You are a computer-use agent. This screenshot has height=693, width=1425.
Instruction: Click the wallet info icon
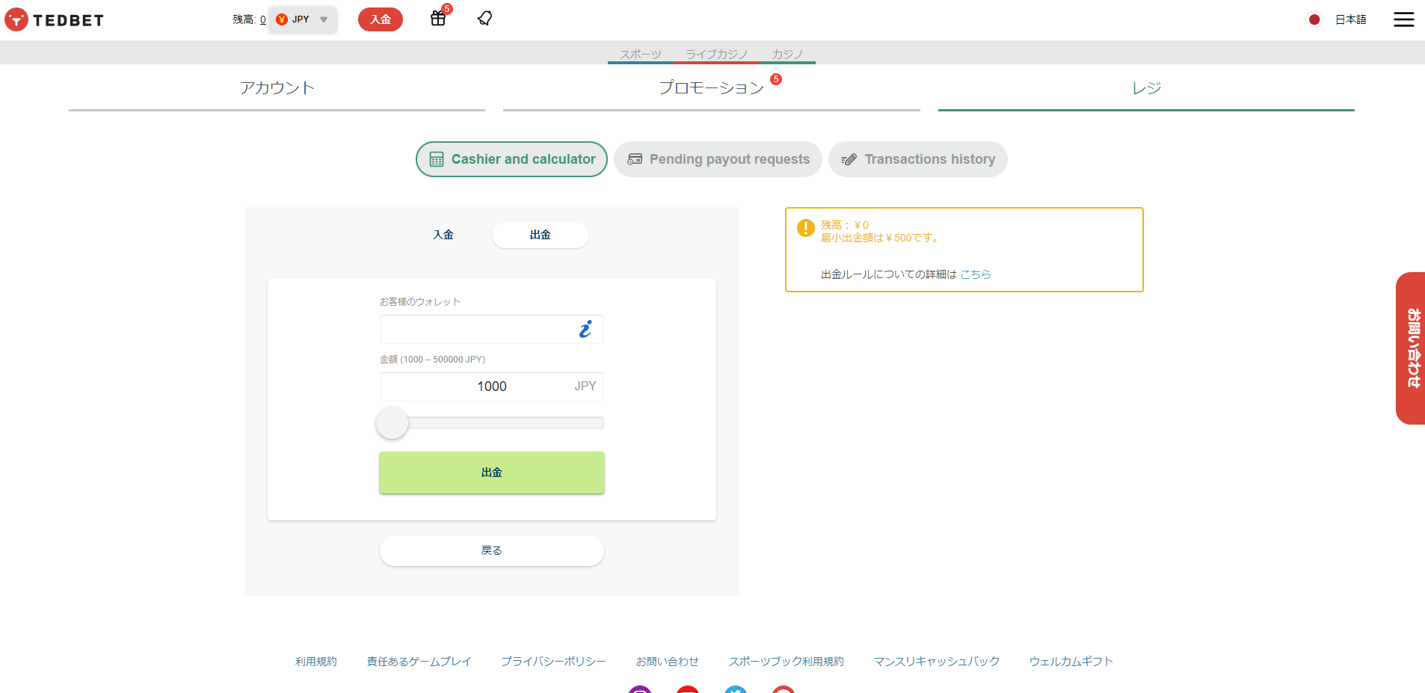pos(585,329)
